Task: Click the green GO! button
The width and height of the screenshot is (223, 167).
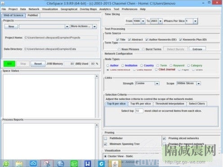Action: click(x=9, y=64)
